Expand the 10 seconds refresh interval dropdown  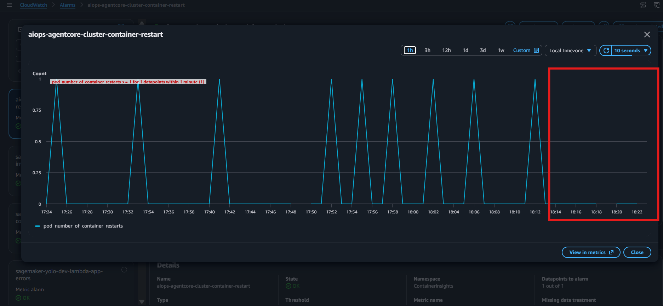631,51
